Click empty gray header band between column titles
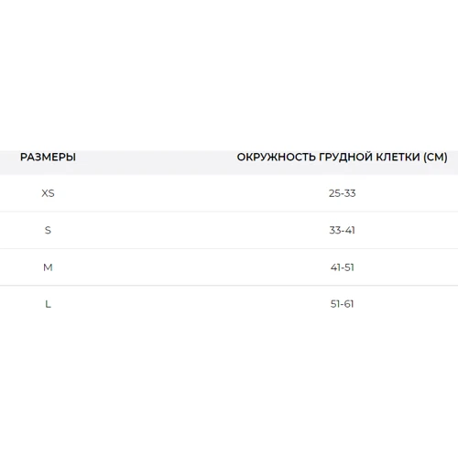The height and width of the screenshot is (458, 458). [x=157, y=162]
